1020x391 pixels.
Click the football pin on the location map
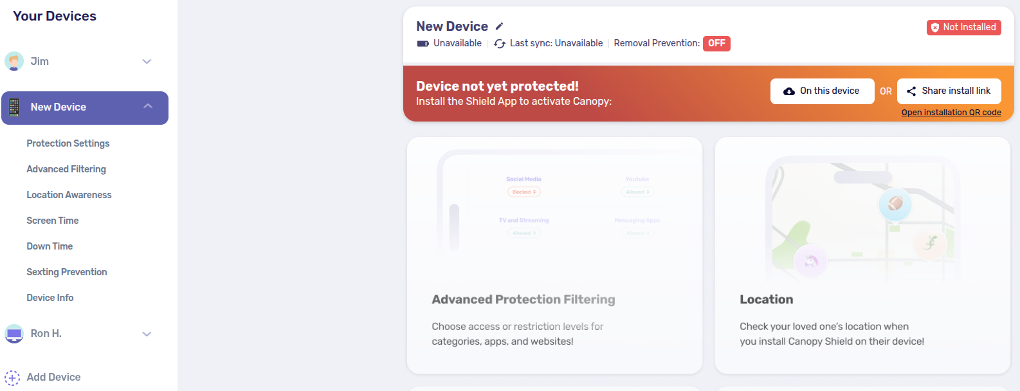[895, 204]
